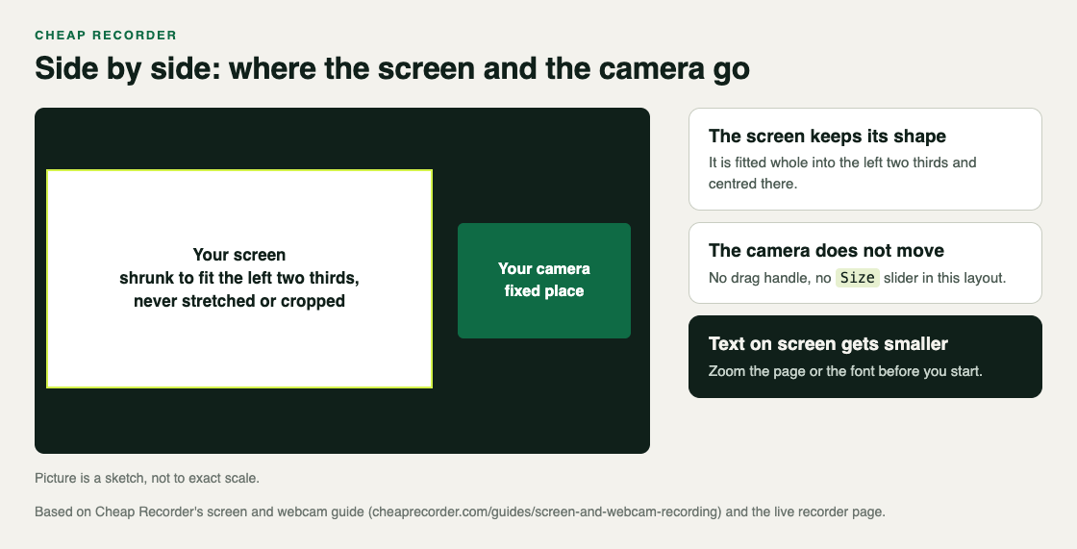This screenshot has height=549, width=1077.
Task: Select the heading 'Side by side: where the screen and the camera go'
Action: [392, 68]
